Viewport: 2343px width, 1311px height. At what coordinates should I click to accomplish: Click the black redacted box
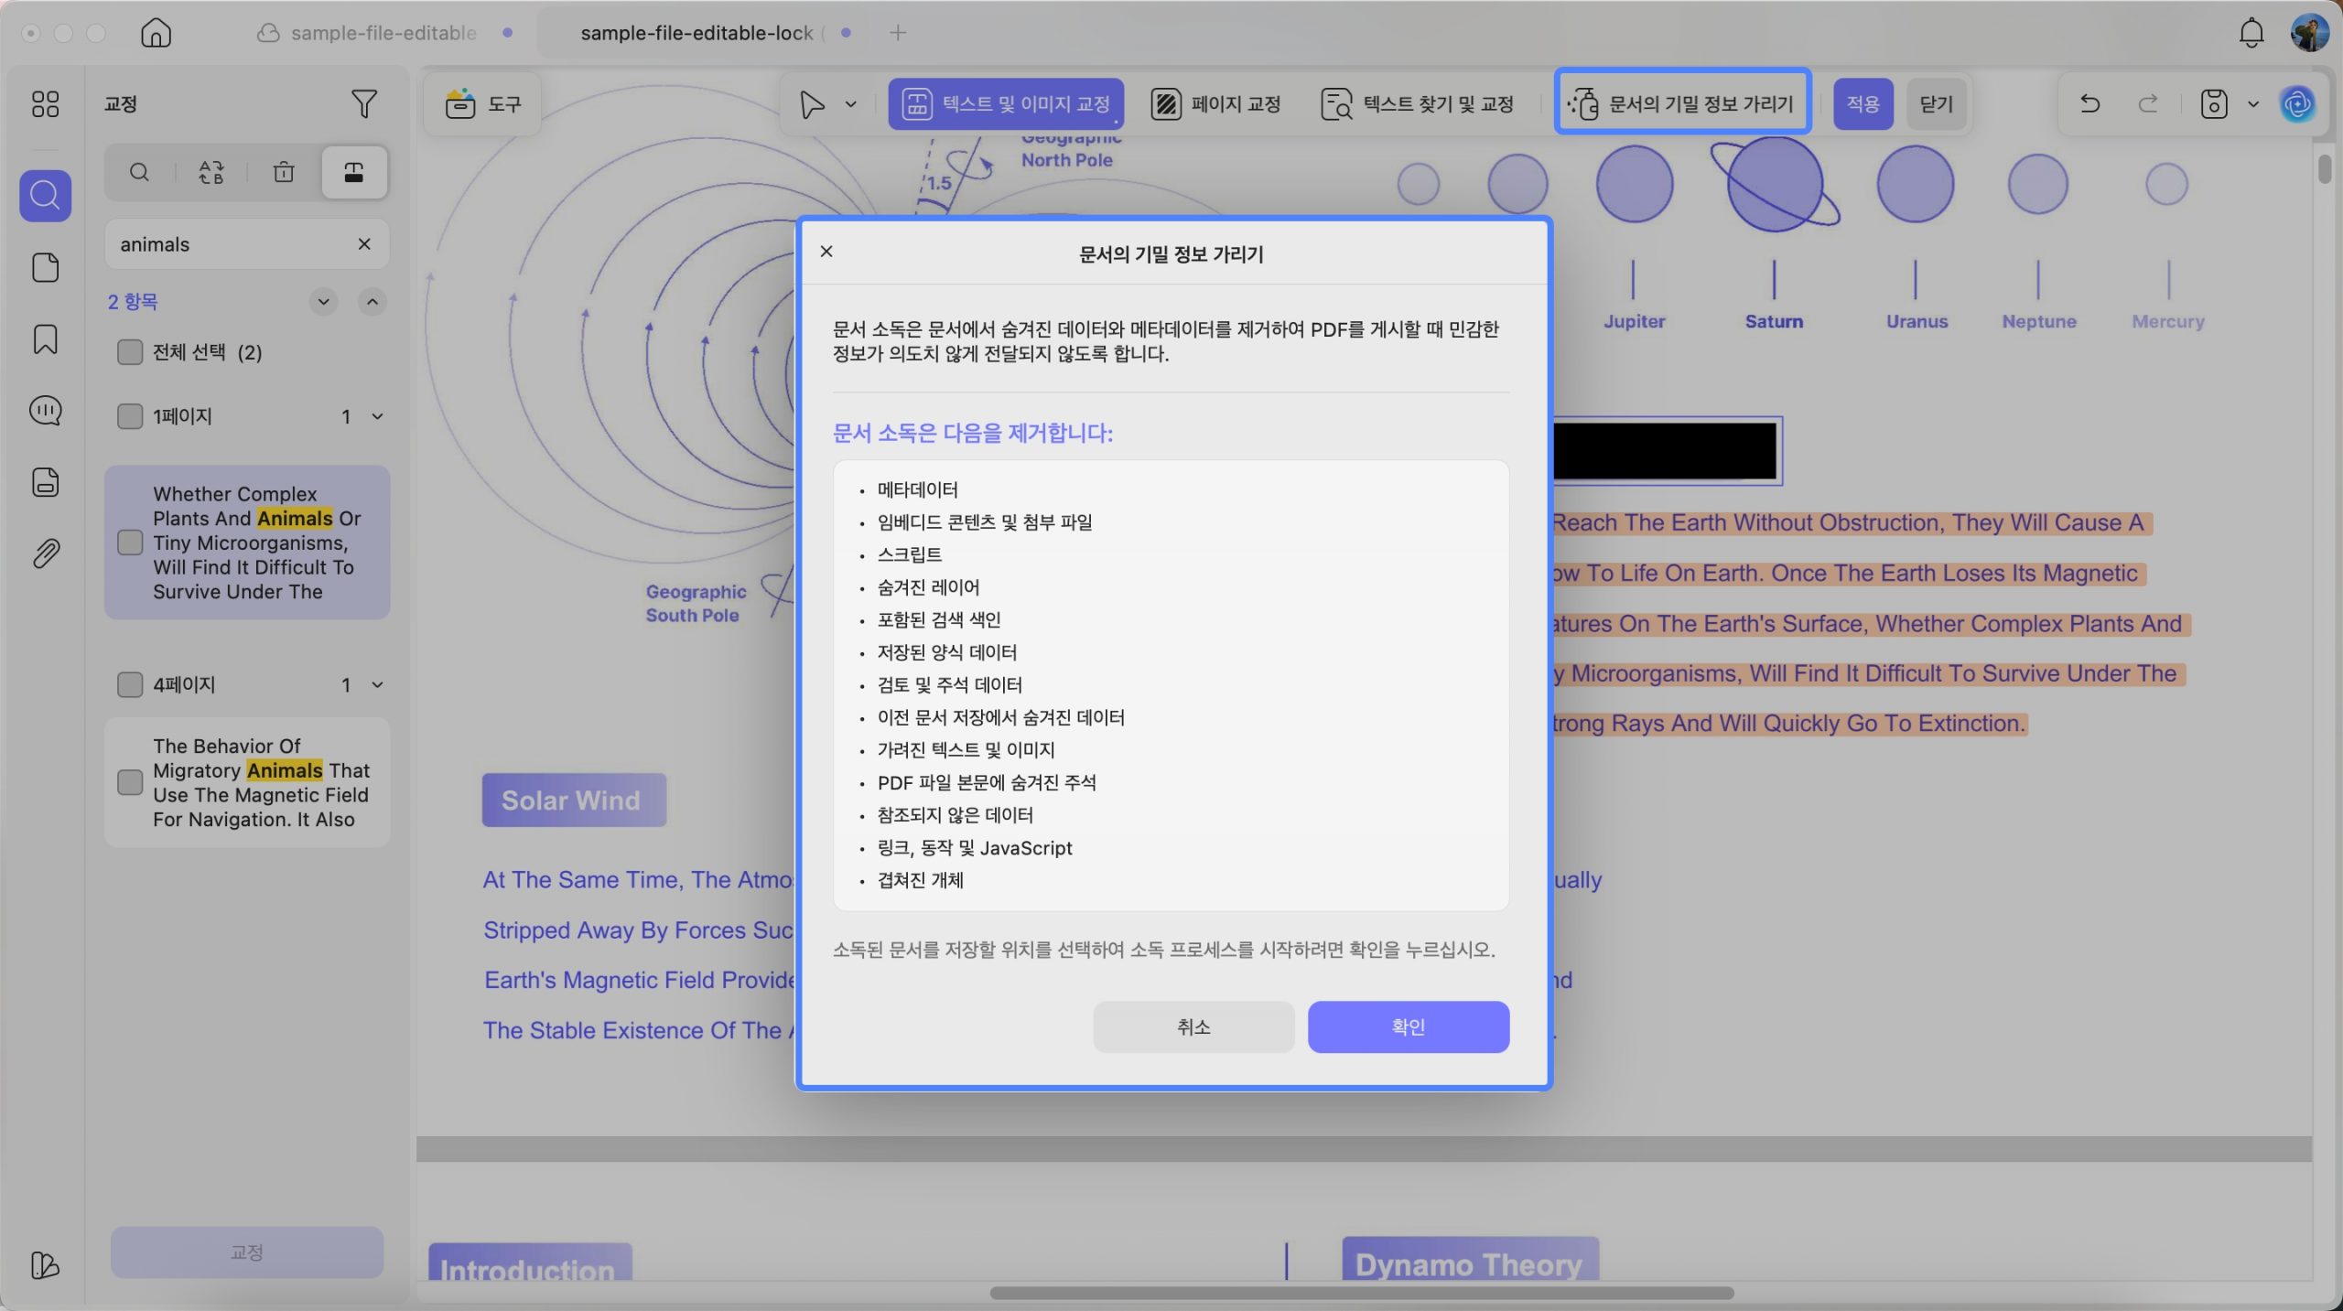pos(1666,450)
